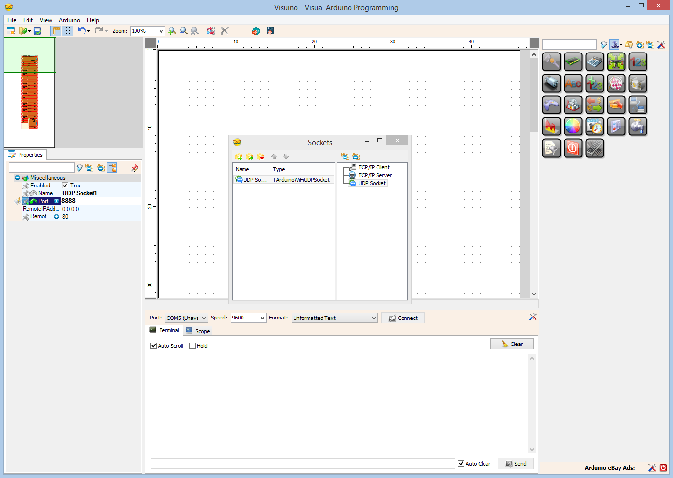Toggle the grid display button
The height and width of the screenshot is (478, 673).
[68, 31]
